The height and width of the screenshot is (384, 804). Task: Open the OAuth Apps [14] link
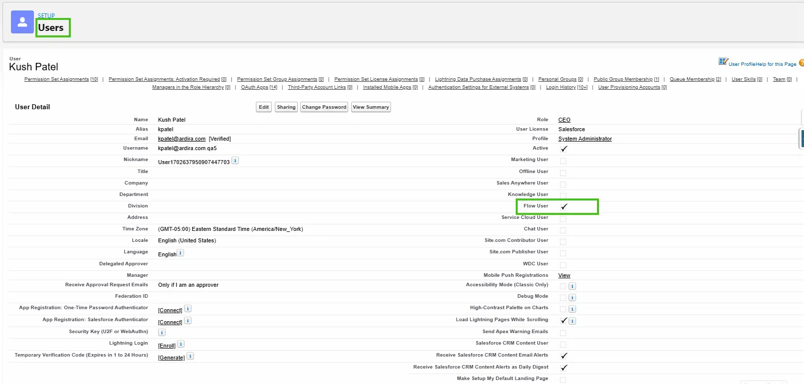[x=259, y=87]
